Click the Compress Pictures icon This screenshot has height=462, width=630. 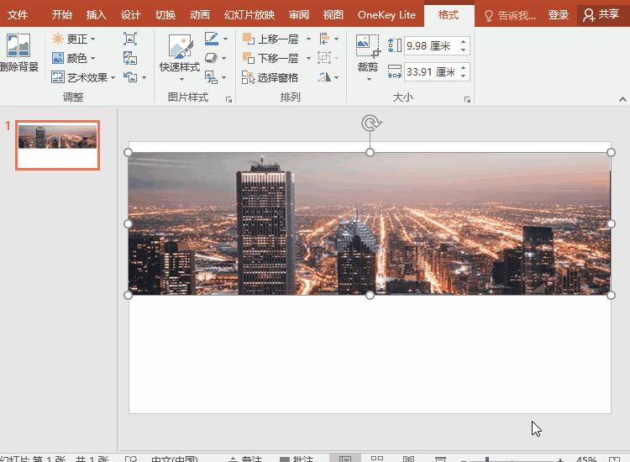(x=129, y=39)
